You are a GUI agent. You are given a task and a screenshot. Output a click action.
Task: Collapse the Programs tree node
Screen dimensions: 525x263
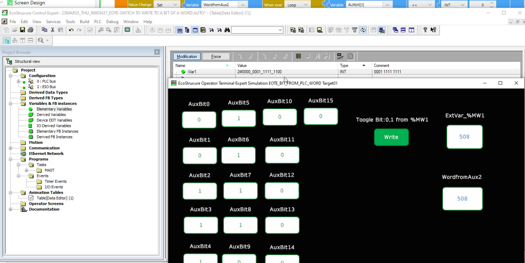click(10, 159)
